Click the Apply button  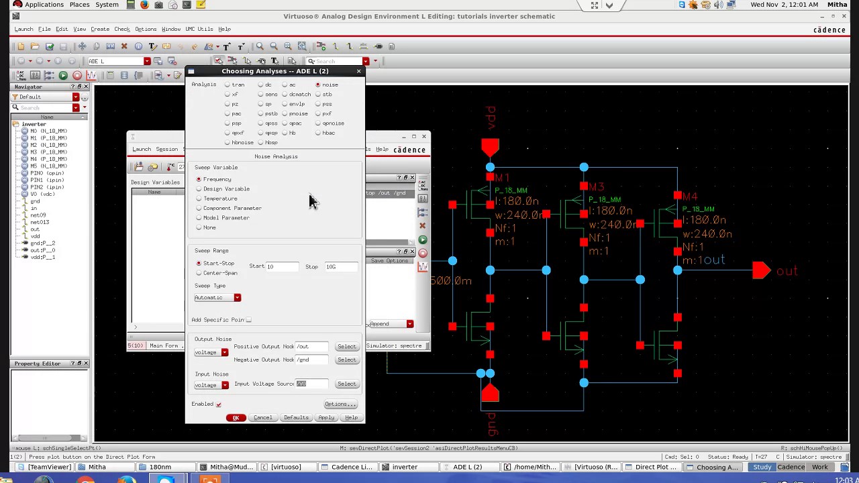(x=326, y=418)
